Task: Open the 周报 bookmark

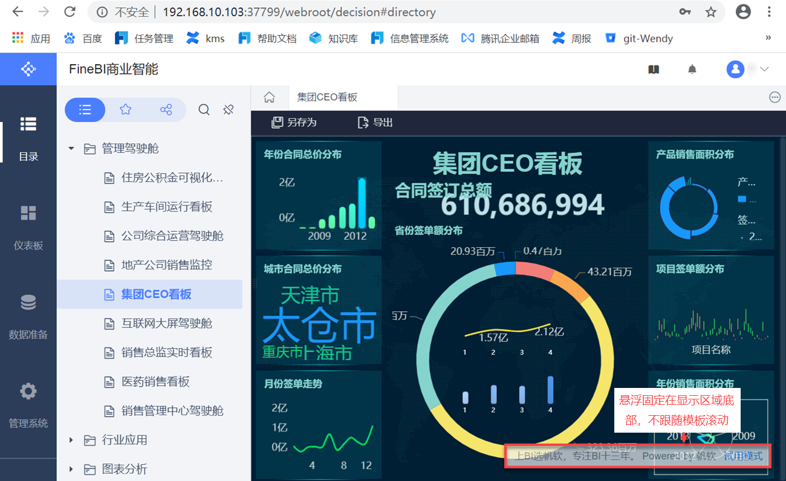Action: click(x=571, y=38)
